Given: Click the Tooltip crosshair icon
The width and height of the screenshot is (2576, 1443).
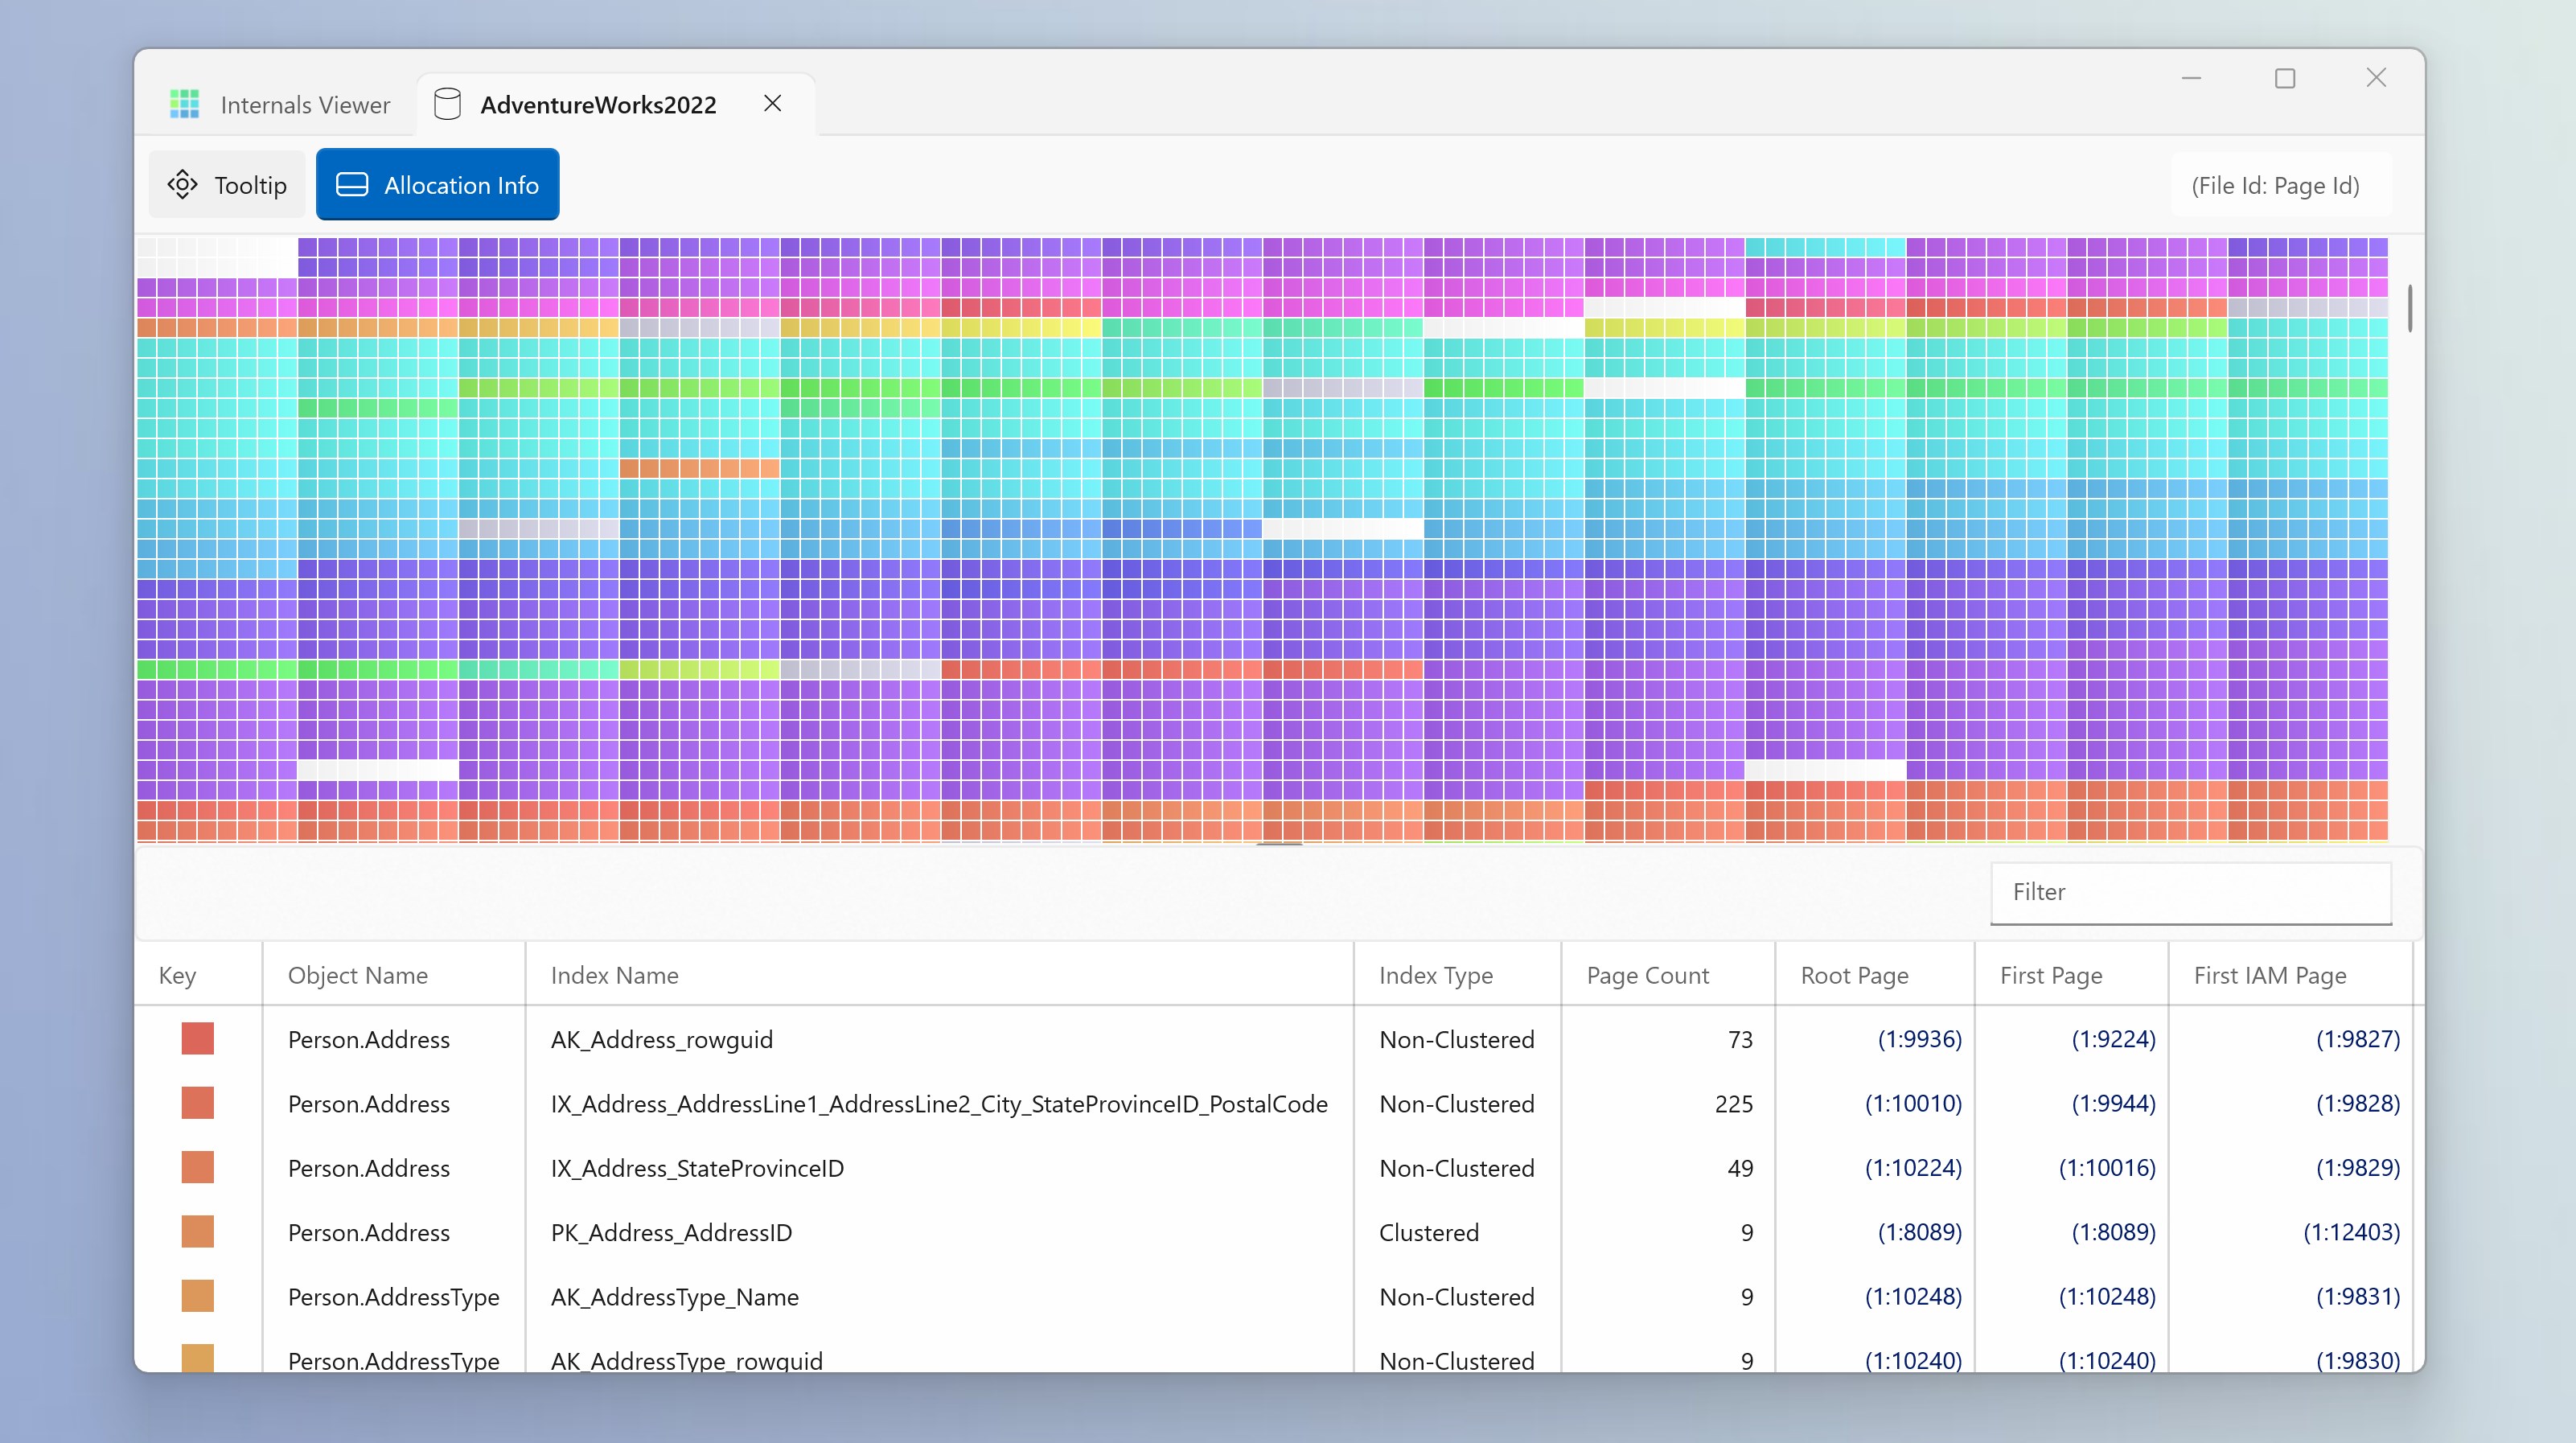Looking at the screenshot, I should click(182, 185).
